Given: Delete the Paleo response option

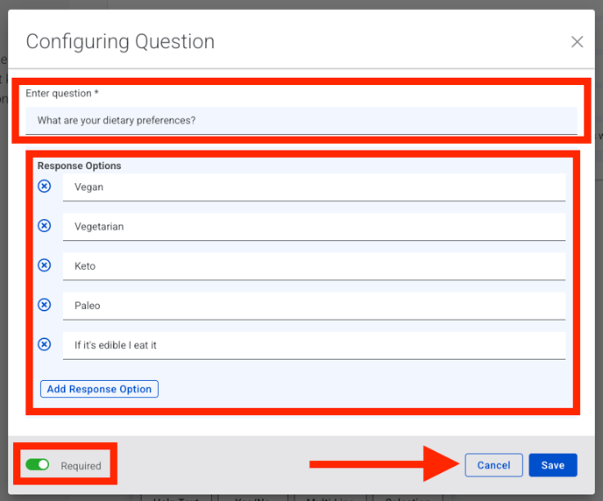Looking at the screenshot, I should point(45,305).
